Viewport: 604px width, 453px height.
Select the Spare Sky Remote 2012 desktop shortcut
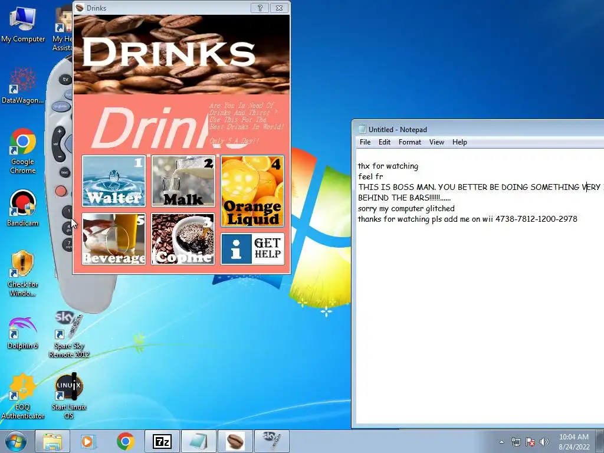click(69, 334)
